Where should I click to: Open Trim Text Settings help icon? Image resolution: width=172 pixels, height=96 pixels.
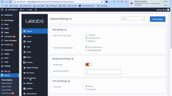coord(69,81)
